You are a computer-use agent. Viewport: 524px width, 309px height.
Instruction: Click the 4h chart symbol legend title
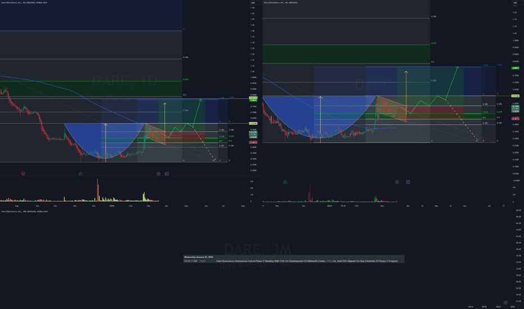click(x=281, y=2)
